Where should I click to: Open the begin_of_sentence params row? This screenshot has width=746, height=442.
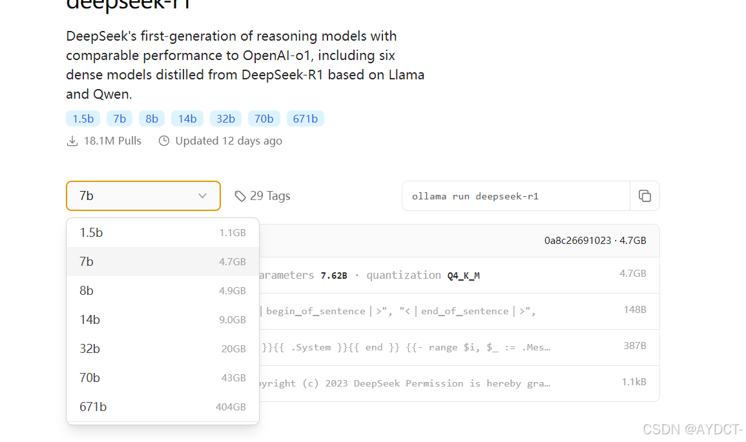point(459,311)
